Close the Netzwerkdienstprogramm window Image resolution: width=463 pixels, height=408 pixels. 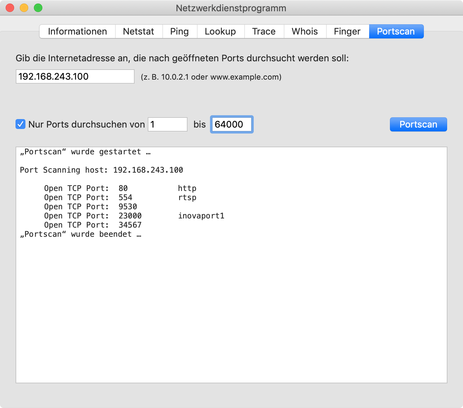(10, 8)
